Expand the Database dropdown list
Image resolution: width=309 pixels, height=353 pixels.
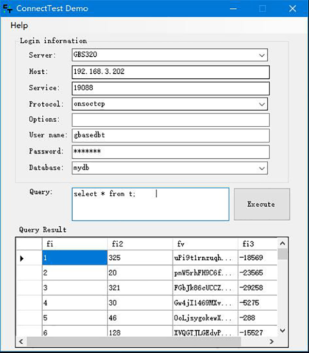pos(262,168)
